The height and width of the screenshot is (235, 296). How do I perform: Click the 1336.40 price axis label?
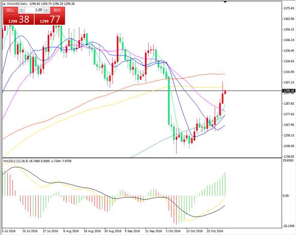[x=289, y=51]
